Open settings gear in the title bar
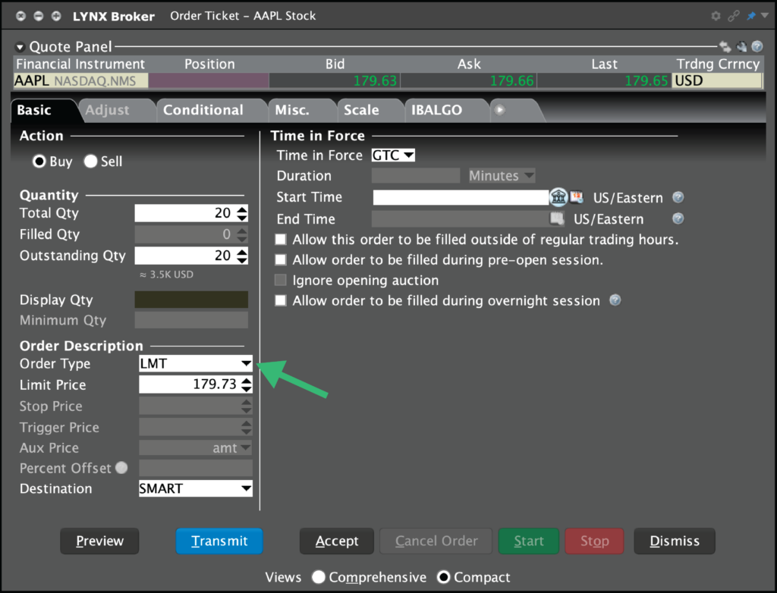Viewport: 777px width, 593px height. pos(716,16)
